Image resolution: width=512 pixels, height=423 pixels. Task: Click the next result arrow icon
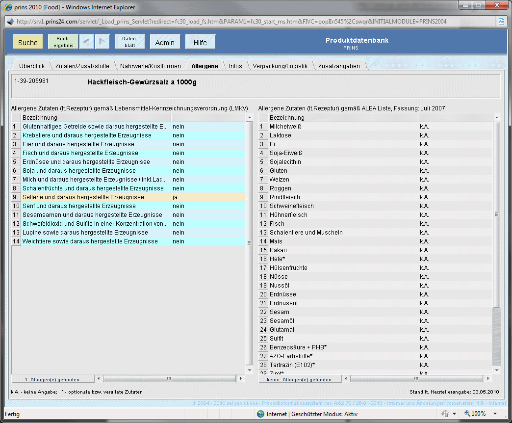[x=102, y=42]
